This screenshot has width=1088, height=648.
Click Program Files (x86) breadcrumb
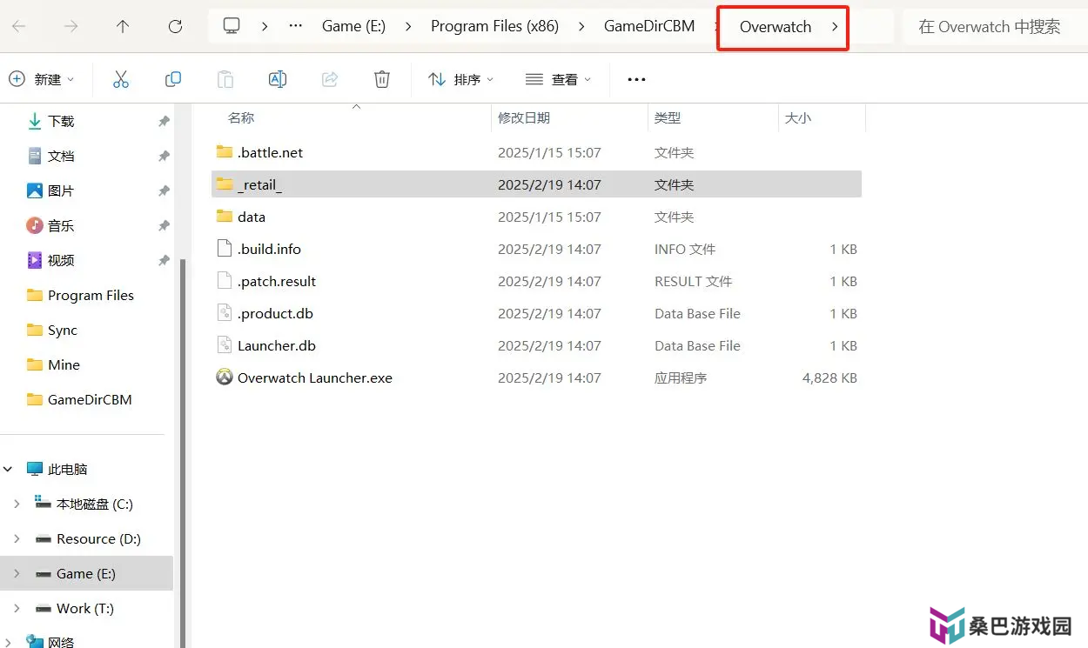click(494, 26)
